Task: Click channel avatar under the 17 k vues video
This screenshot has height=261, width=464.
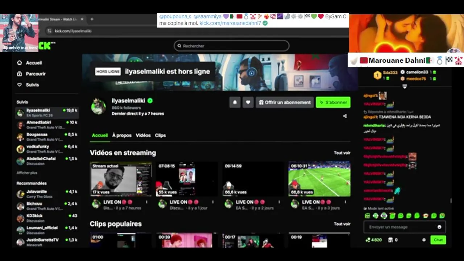Action: click(96, 204)
